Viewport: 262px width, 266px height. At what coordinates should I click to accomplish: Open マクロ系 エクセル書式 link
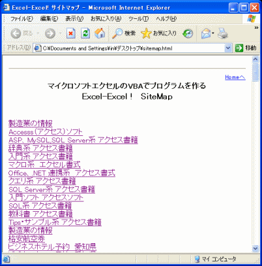pos(44,165)
